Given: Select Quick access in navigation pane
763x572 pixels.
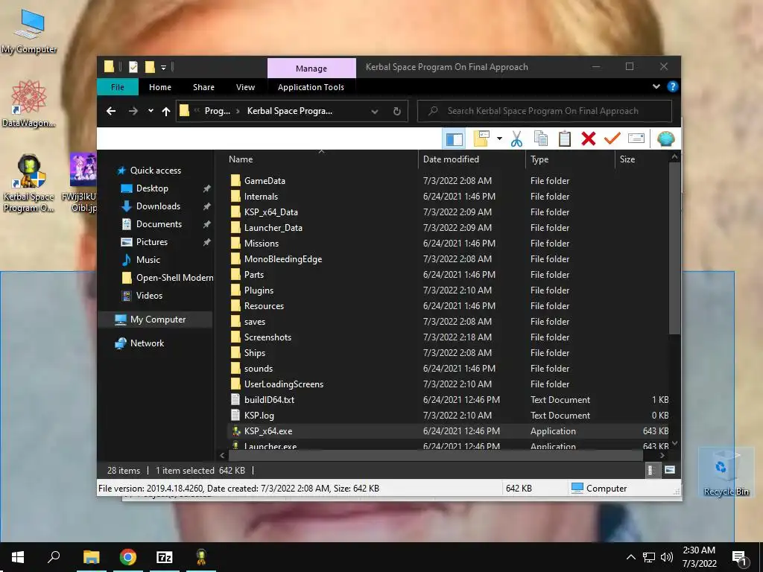Looking at the screenshot, I should (155, 171).
